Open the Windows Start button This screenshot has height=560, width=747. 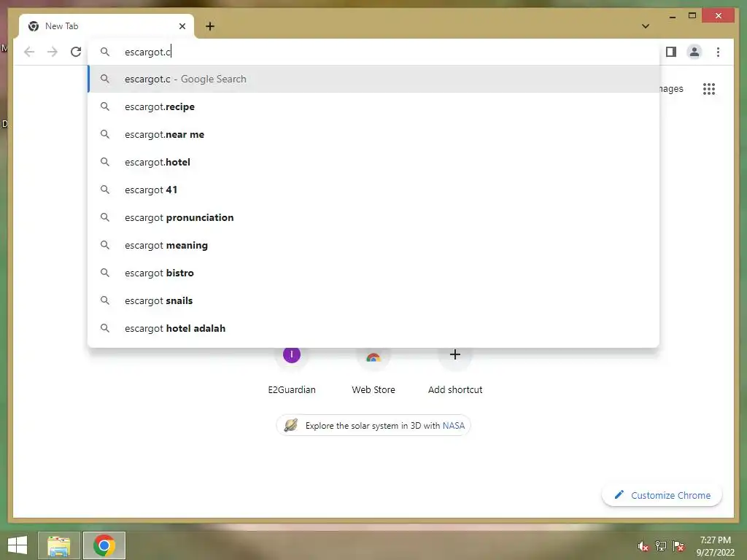(x=18, y=545)
